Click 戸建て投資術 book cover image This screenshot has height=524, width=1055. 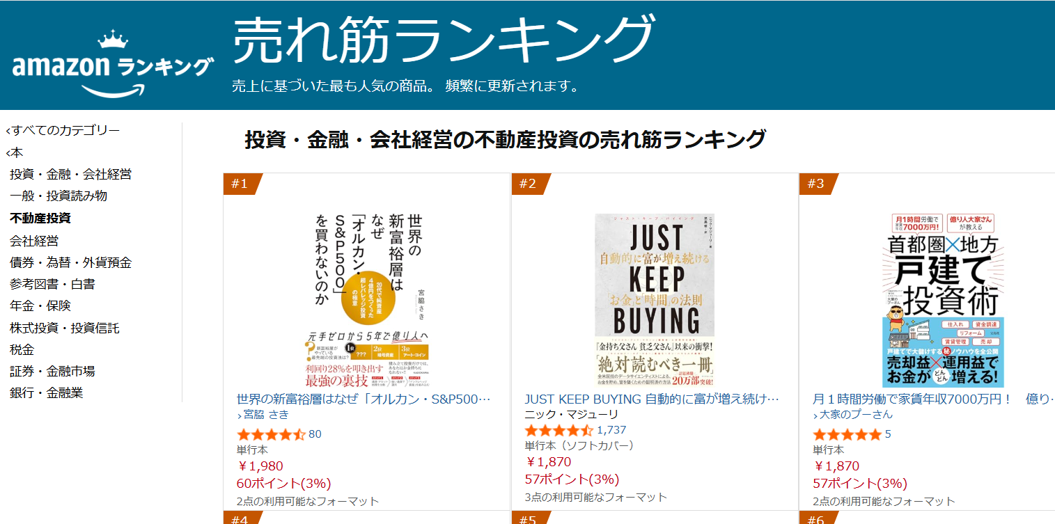tap(942, 300)
